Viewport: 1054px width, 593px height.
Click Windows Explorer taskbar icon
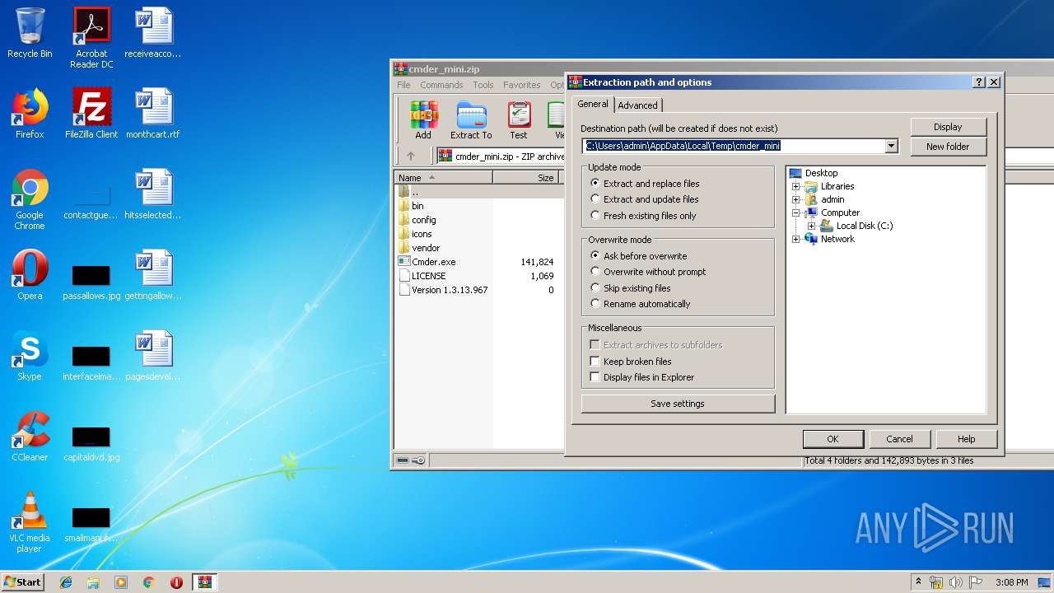[93, 582]
